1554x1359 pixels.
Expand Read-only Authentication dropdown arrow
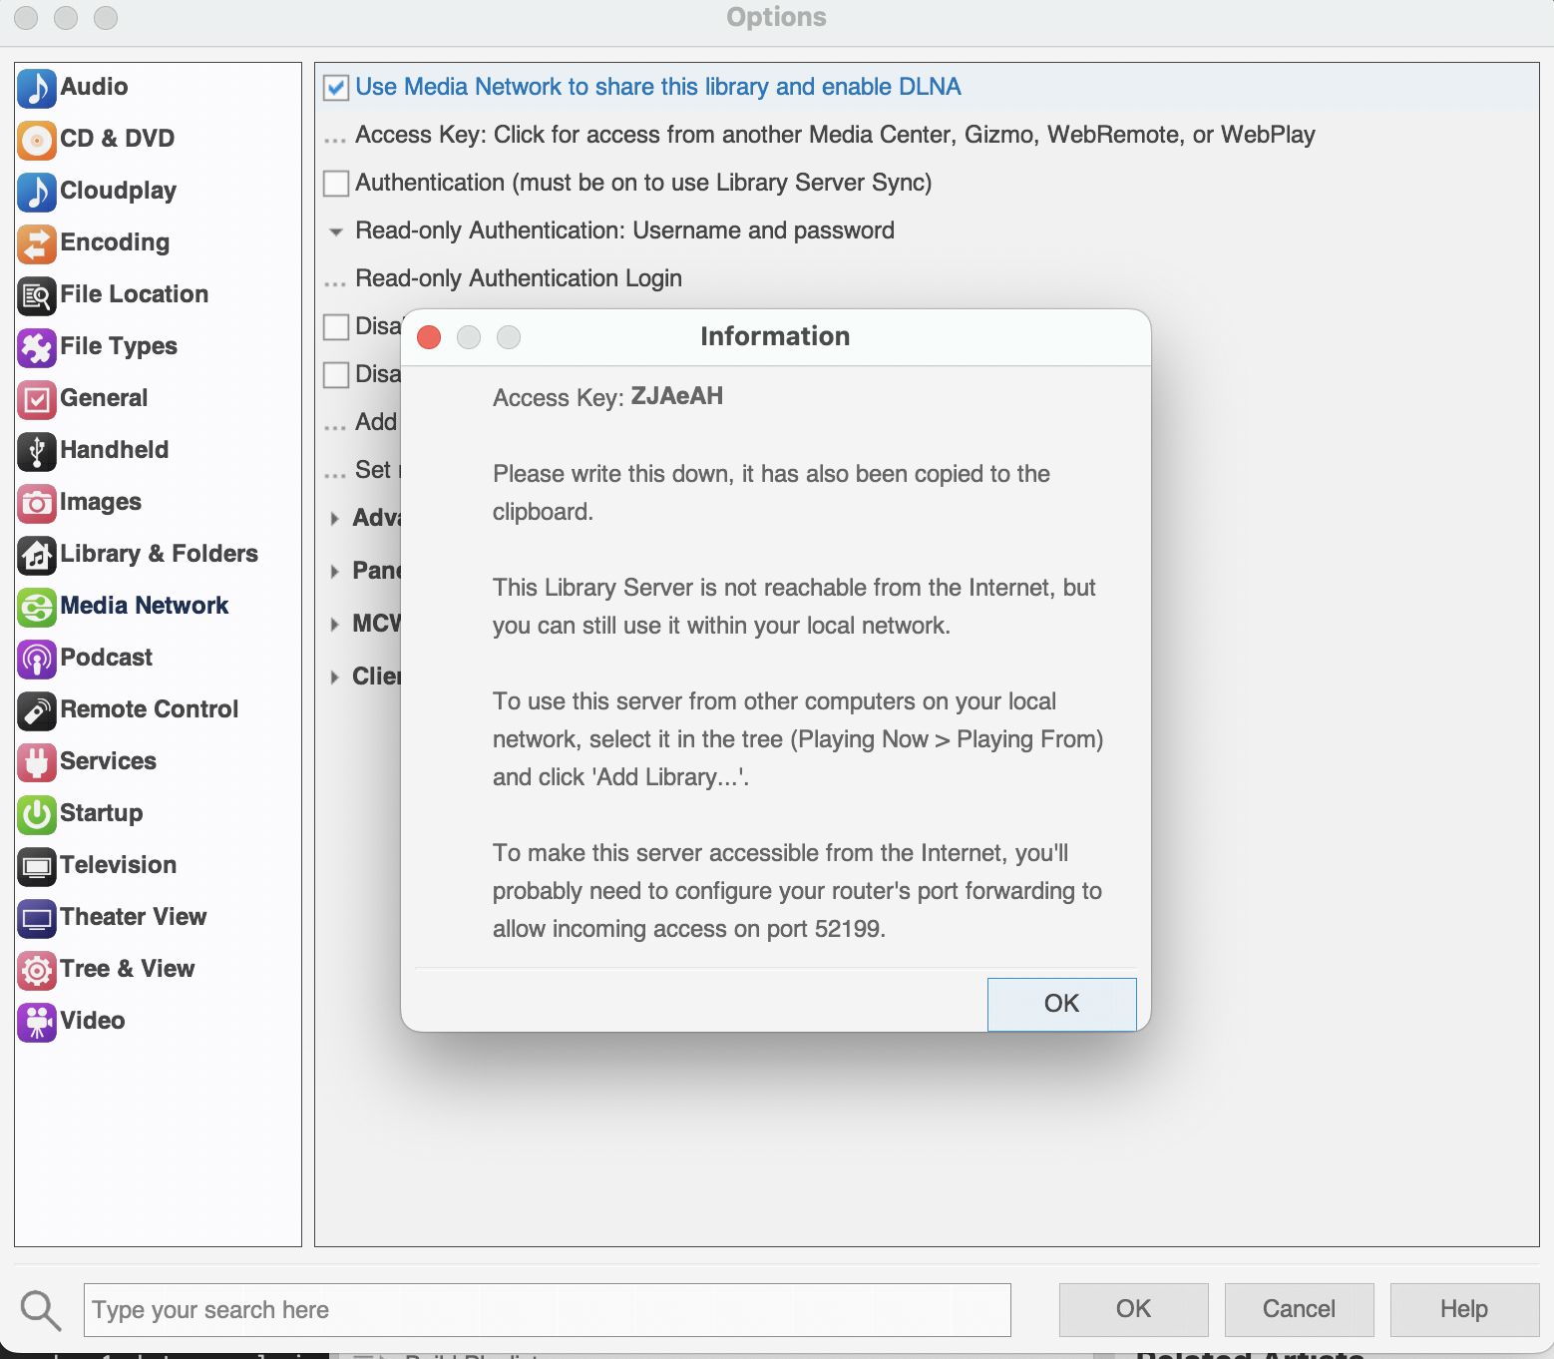pyautogui.click(x=336, y=231)
